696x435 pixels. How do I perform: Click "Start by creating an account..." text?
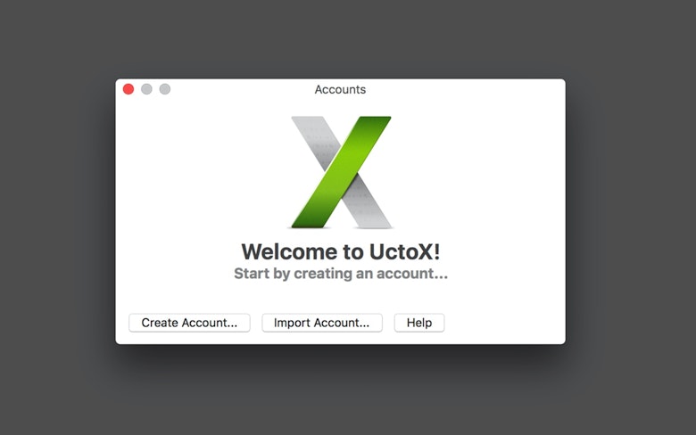click(341, 274)
